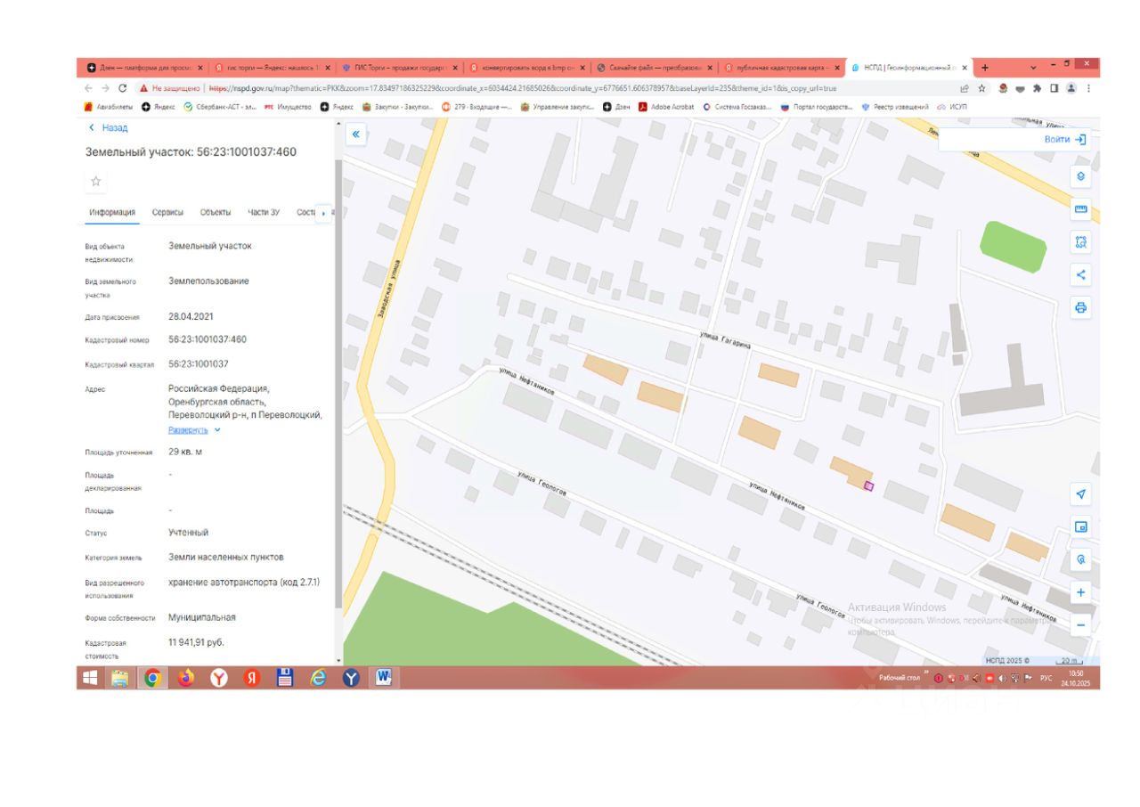Open the Windows Start menu
This screenshot has height=807, width=1140.
[90, 678]
